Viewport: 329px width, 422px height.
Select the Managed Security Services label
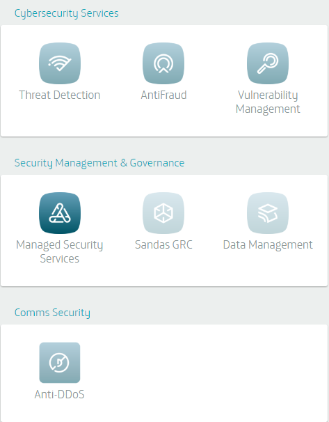tap(59, 251)
